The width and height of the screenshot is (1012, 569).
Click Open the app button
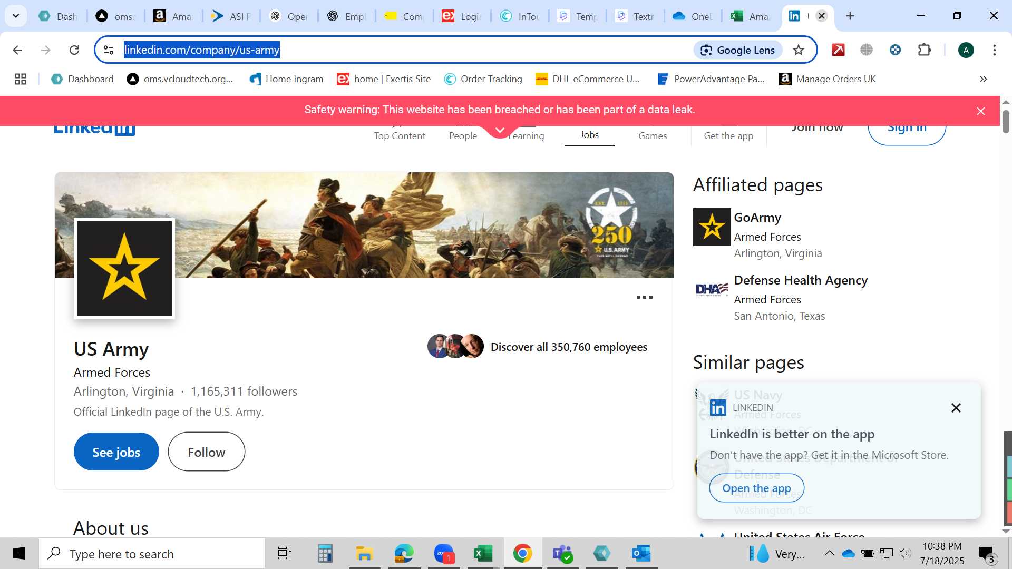(756, 488)
